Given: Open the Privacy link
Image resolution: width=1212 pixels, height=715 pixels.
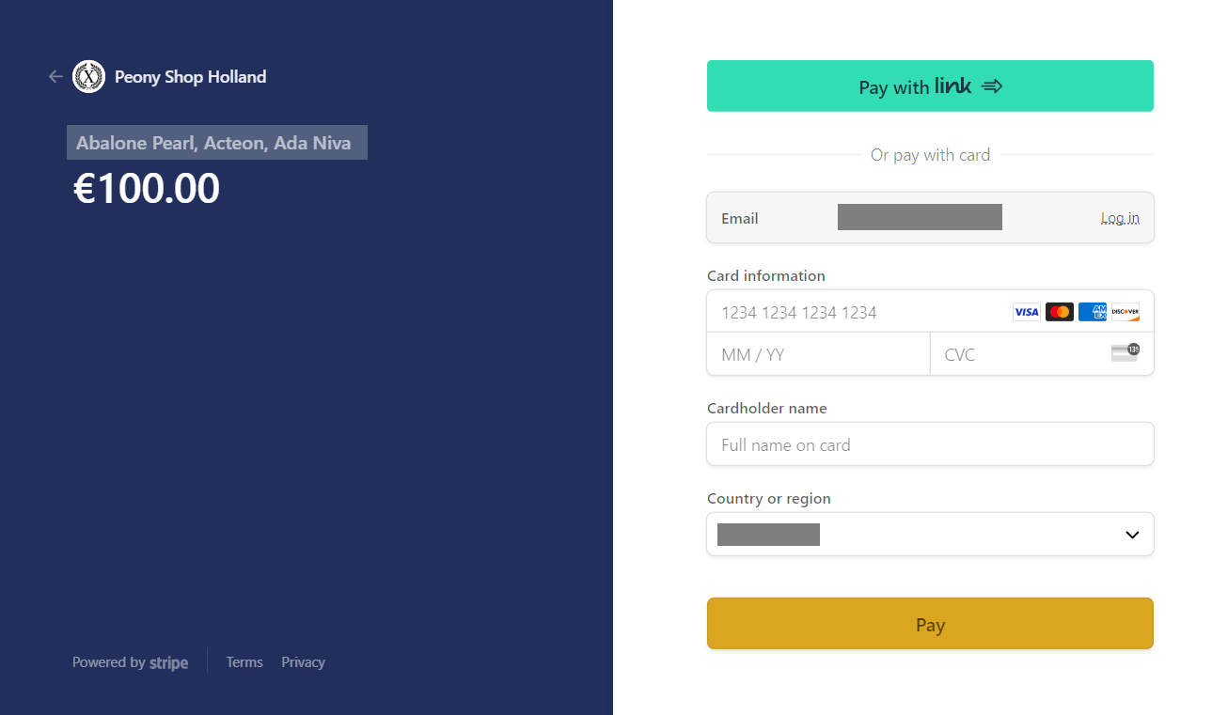Looking at the screenshot, I should tap(303, 662).
